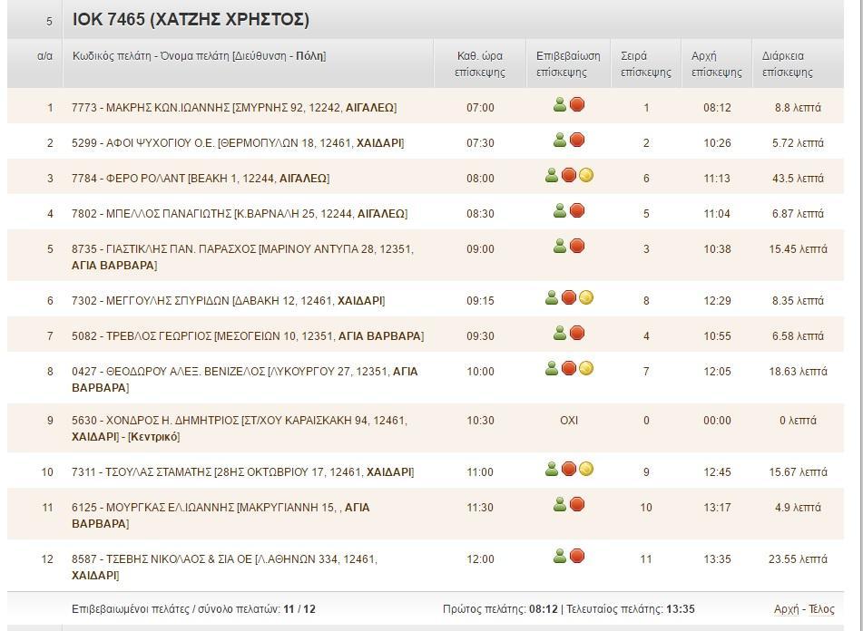Click the Αρχή επίσκεψης column header

pos(717,63)
